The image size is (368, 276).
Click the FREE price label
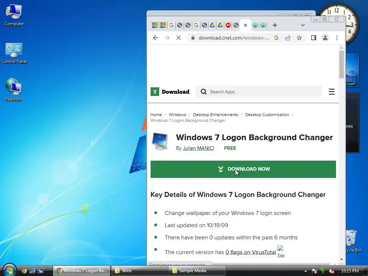tap(230, 148)
